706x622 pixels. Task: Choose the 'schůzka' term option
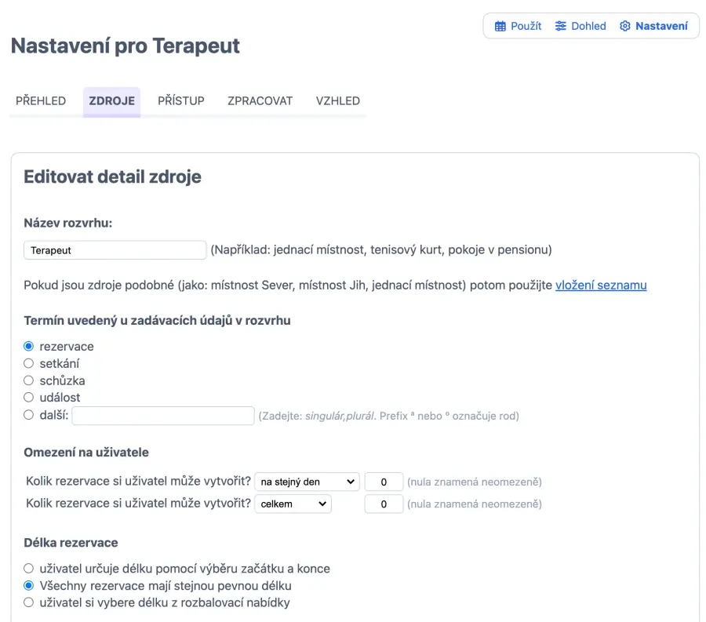tap(29, 380)
